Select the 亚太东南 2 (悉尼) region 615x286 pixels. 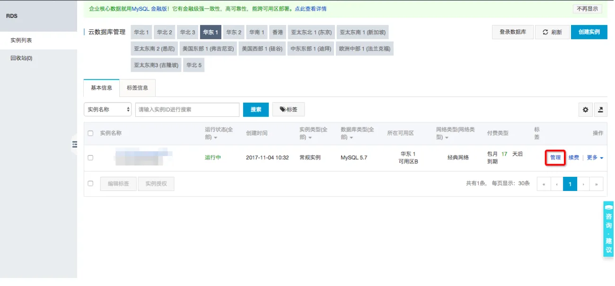[154, 49]
